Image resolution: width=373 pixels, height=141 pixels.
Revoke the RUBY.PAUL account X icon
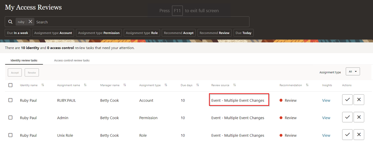359,99
